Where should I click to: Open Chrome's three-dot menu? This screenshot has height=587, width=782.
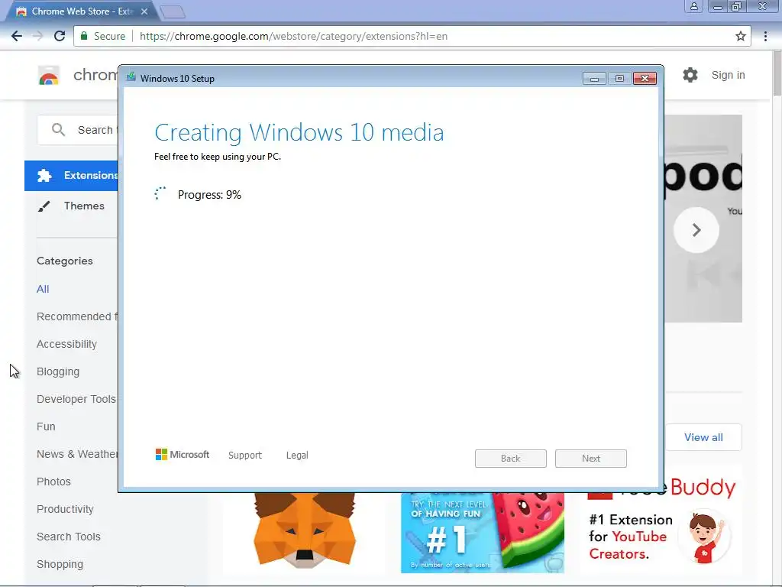[765, 36]
